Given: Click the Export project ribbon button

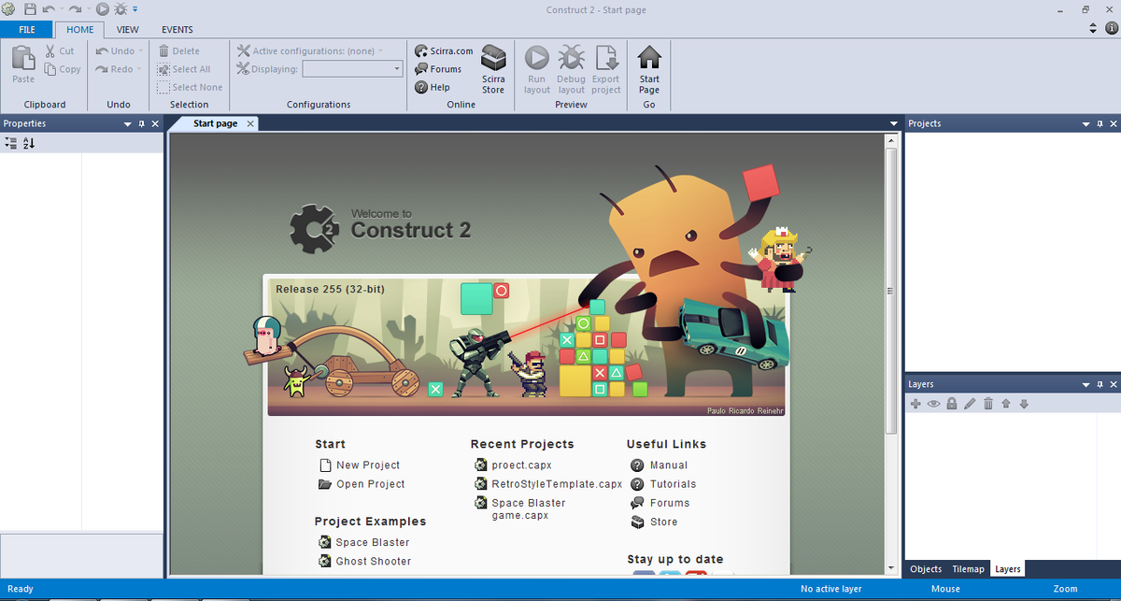Looking at the screenshot, I should click(x=605, y=70).
